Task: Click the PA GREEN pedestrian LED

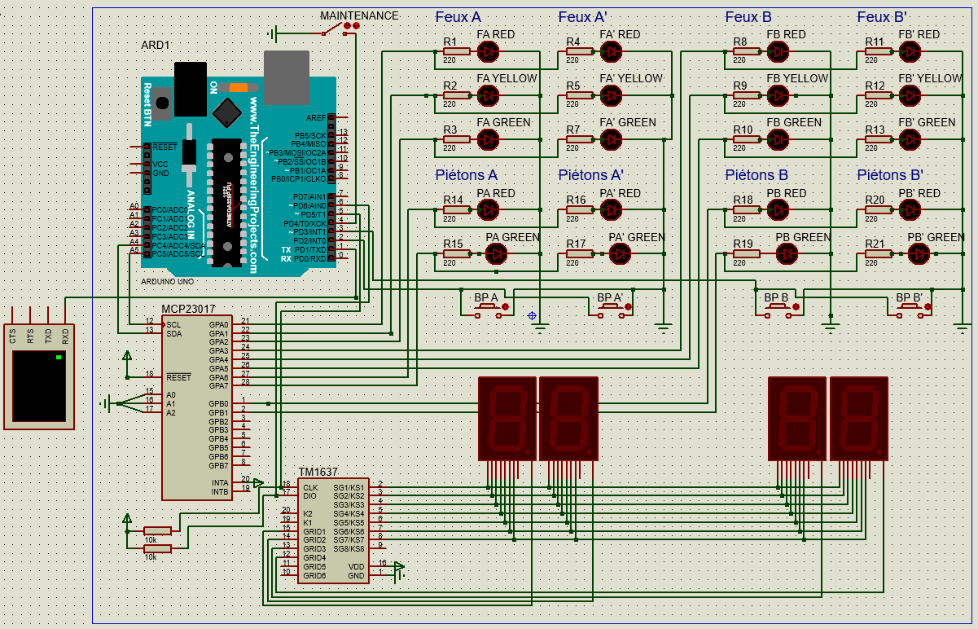Action: coord(497,254)
